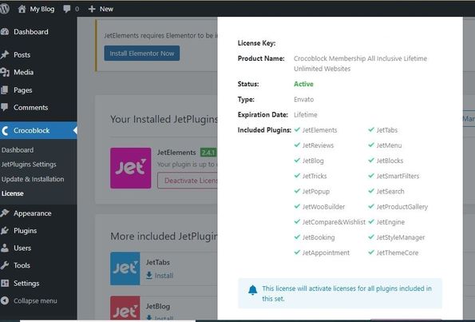
Task: Click JetBooking in included plugins
Action: 319,237
